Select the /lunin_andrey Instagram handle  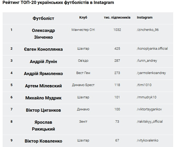tap(147, 61)
